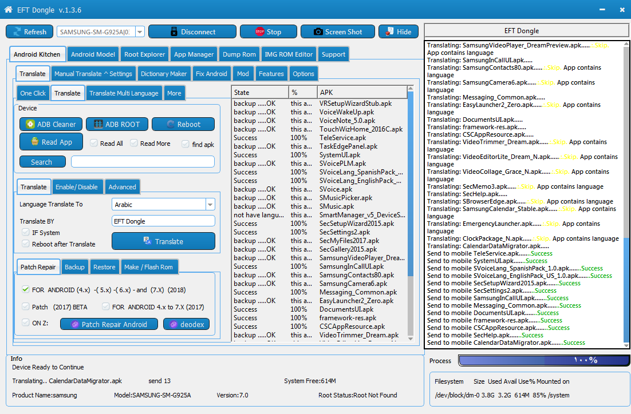Minimize the EFT Dongle window
The image size is (631, 414).
pyautogui.click(x=602, y=10)
